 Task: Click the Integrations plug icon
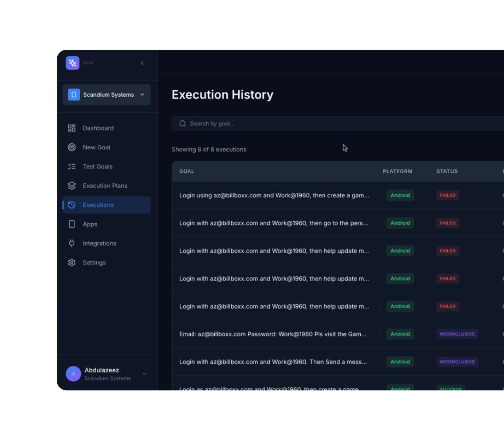(x=72, y=243)
